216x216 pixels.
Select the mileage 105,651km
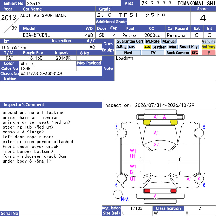13,48
